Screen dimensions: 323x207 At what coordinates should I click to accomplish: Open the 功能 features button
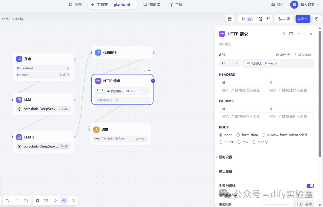[x=284, y=19]
